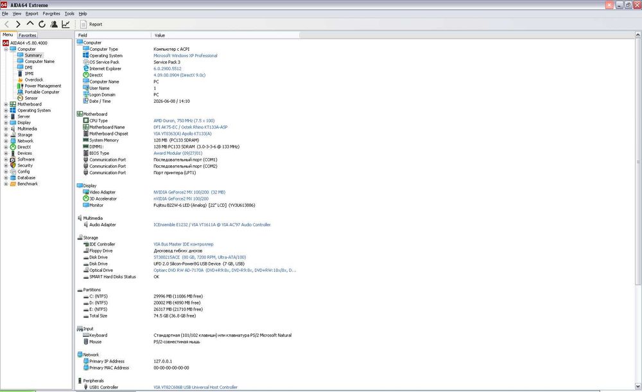Click the Forward navigation arrow
Viewport: 642px width, 392px height.
[18, 24]
